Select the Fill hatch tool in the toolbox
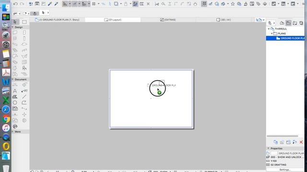Viewport: 307px width, 172px height. click(15, 97)
